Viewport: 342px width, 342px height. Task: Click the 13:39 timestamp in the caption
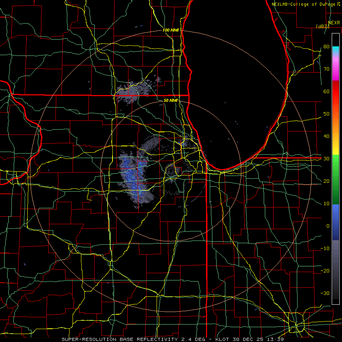pos(276,339)
